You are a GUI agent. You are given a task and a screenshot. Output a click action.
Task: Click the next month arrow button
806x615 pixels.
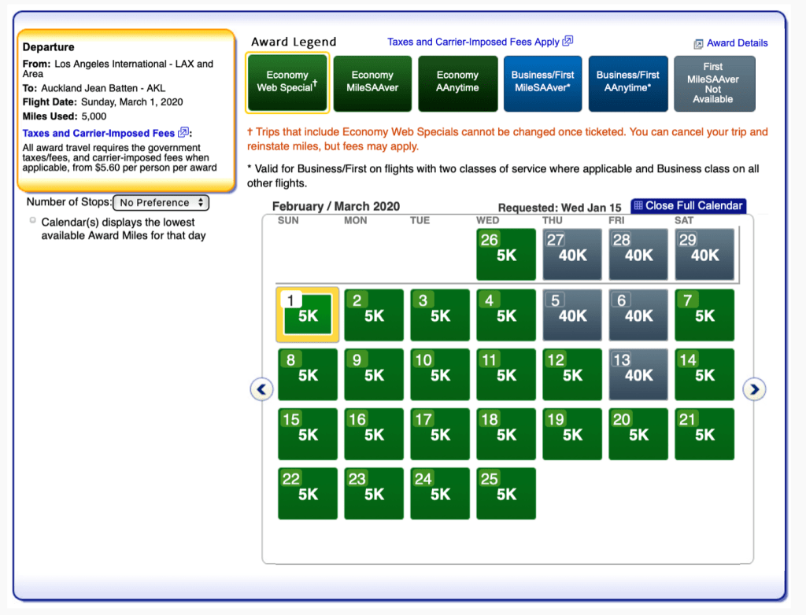click(x=754, y=389)
